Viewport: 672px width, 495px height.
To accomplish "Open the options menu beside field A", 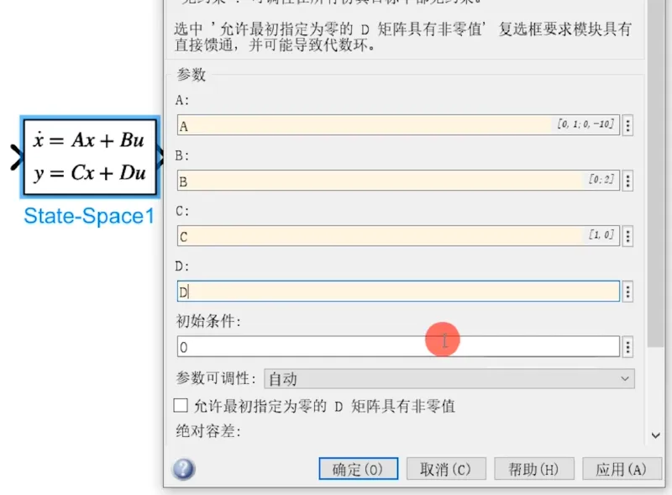I will (x=627, y=125).
